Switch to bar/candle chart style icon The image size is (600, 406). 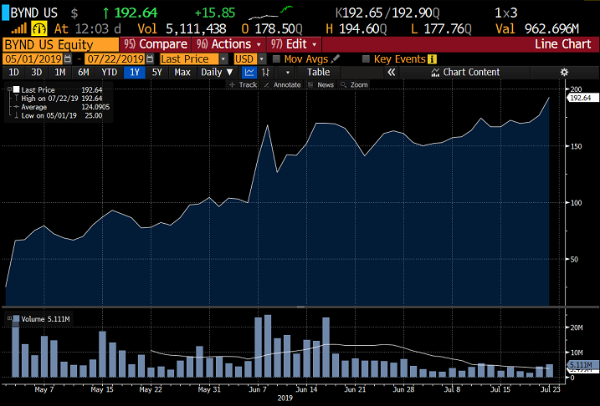pos(265,72)
